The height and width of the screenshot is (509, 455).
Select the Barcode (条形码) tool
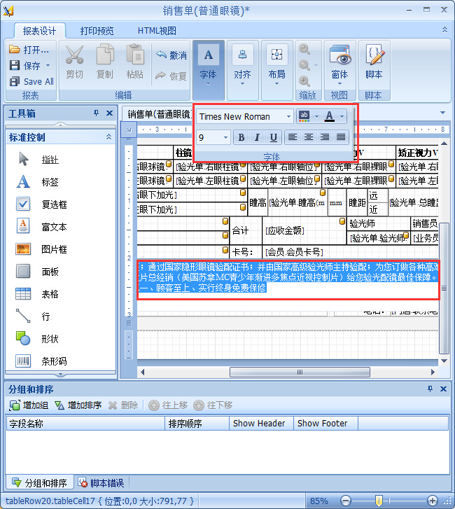(x=24, y=361)
